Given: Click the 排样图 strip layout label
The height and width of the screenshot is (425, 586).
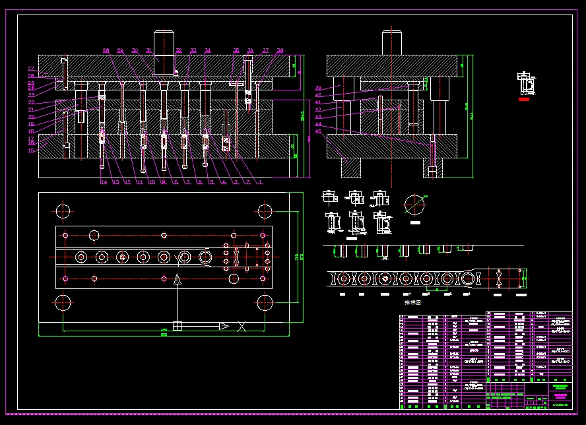Looking at the screenshot, I should 412,303.
